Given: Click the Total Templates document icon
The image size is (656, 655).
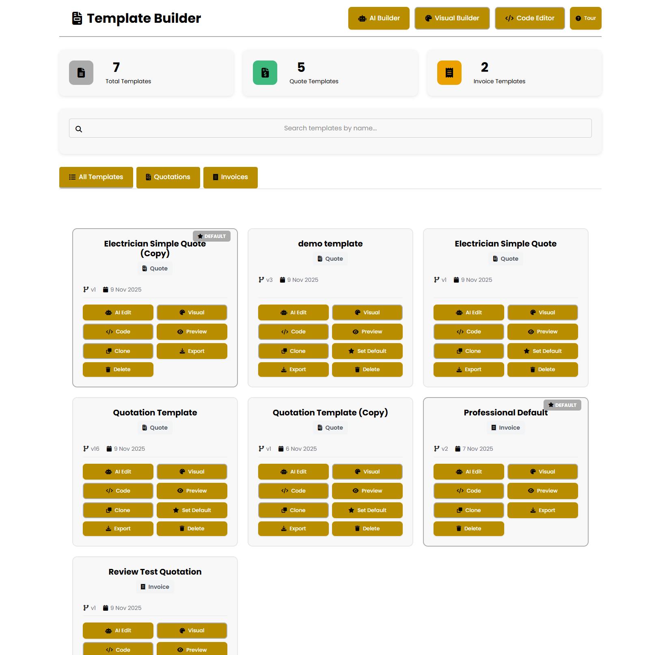Looking at the screenshot, I should pos(81,73).
